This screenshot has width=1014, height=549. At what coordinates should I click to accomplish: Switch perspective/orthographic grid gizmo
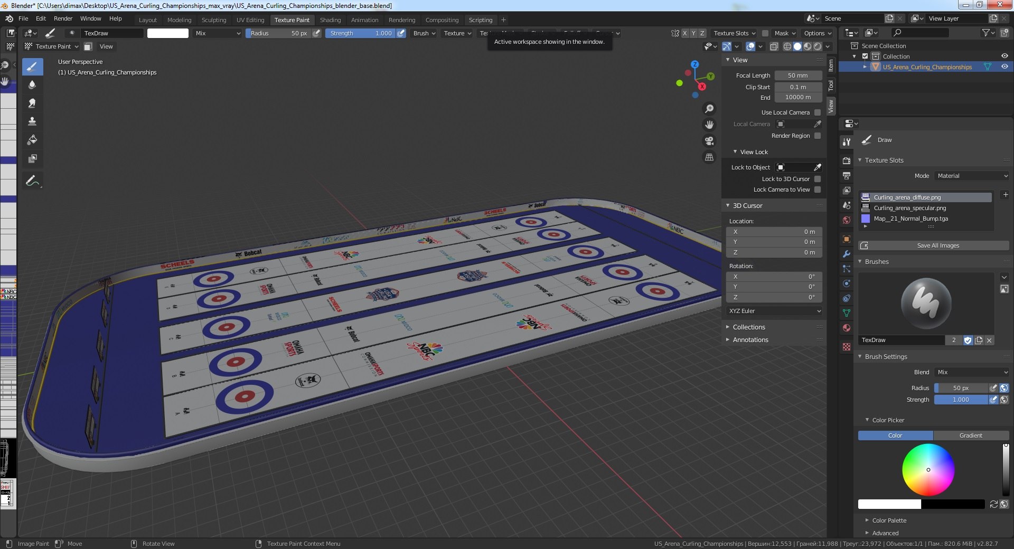point(709,157)
